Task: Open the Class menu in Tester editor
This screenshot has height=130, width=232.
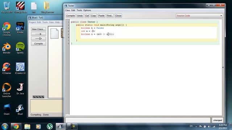Action: [x=67, y=10]
